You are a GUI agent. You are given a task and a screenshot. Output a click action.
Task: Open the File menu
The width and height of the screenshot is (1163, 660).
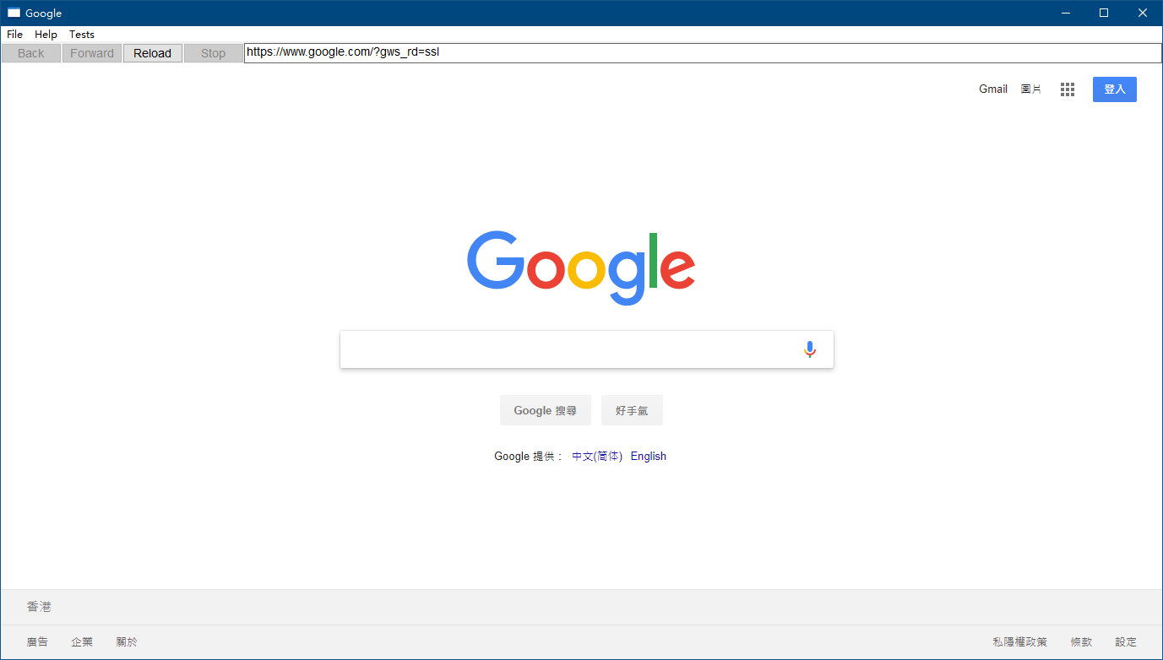[x=15, y=35]
